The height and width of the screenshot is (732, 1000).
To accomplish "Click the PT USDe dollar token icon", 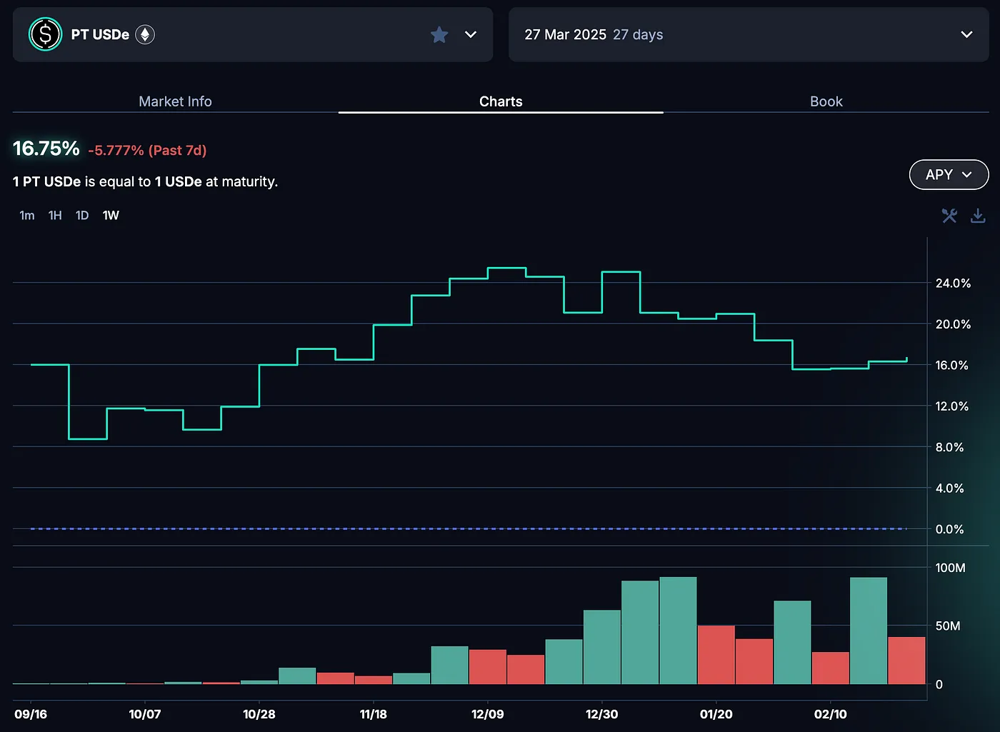I will [45, 34].
